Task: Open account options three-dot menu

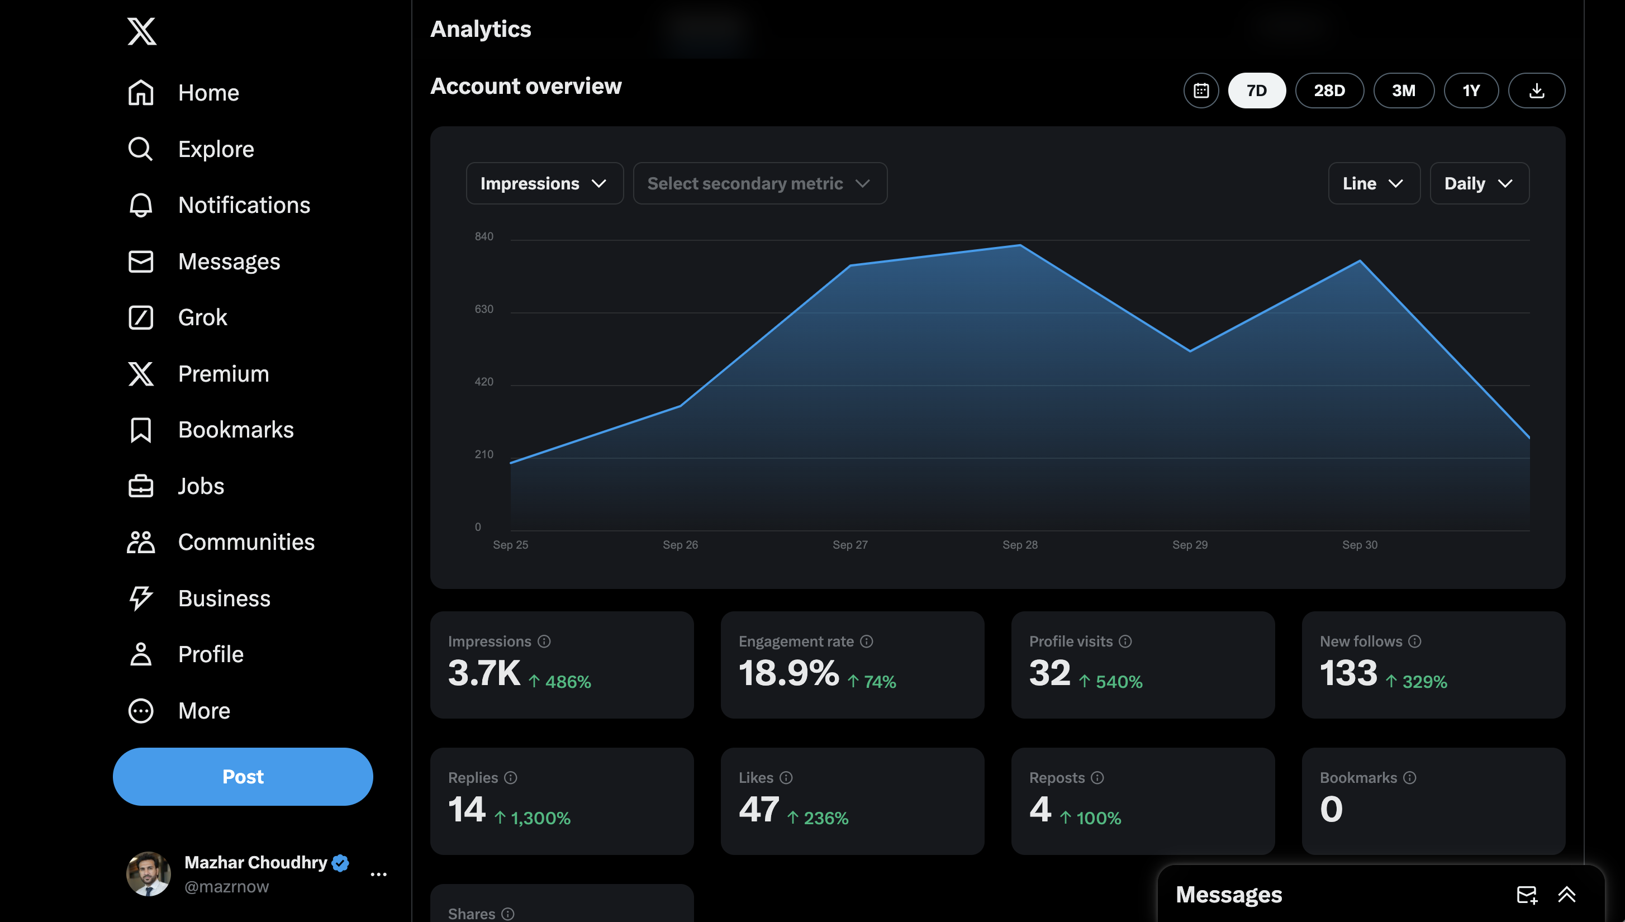Action: (x=378, y=875)
